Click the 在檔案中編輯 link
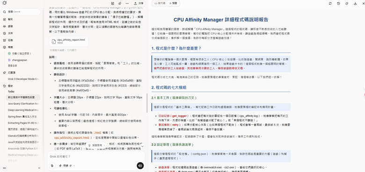 57,50
